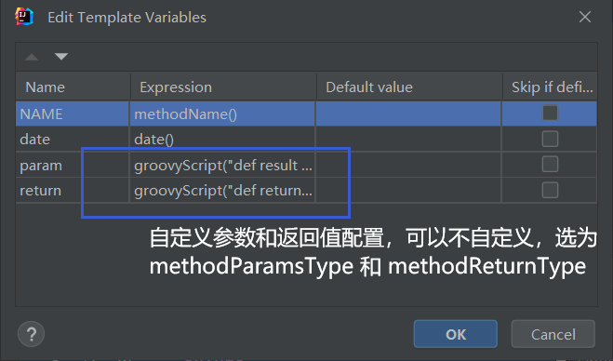Open the methodName() expression combo box

[x=222, y=114]
